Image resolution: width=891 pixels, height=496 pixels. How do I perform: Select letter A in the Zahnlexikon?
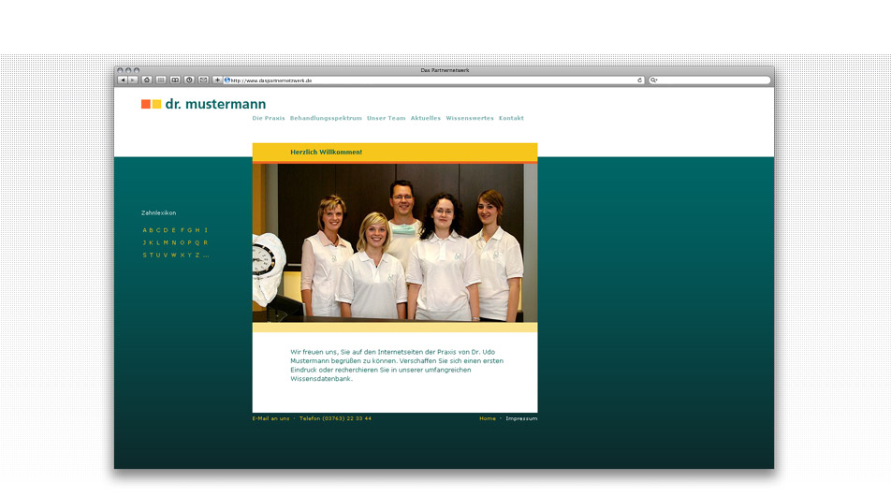[x=145, y=230]
